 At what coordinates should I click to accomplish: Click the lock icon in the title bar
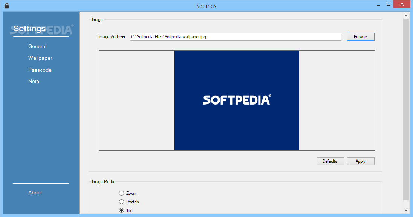coord(7,6)
